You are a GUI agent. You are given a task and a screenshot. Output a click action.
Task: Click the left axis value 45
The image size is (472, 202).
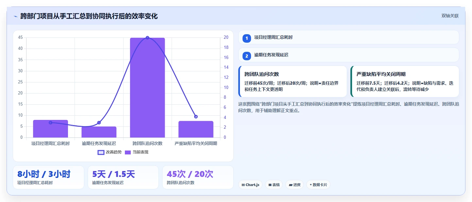click(x=20, y=37)
